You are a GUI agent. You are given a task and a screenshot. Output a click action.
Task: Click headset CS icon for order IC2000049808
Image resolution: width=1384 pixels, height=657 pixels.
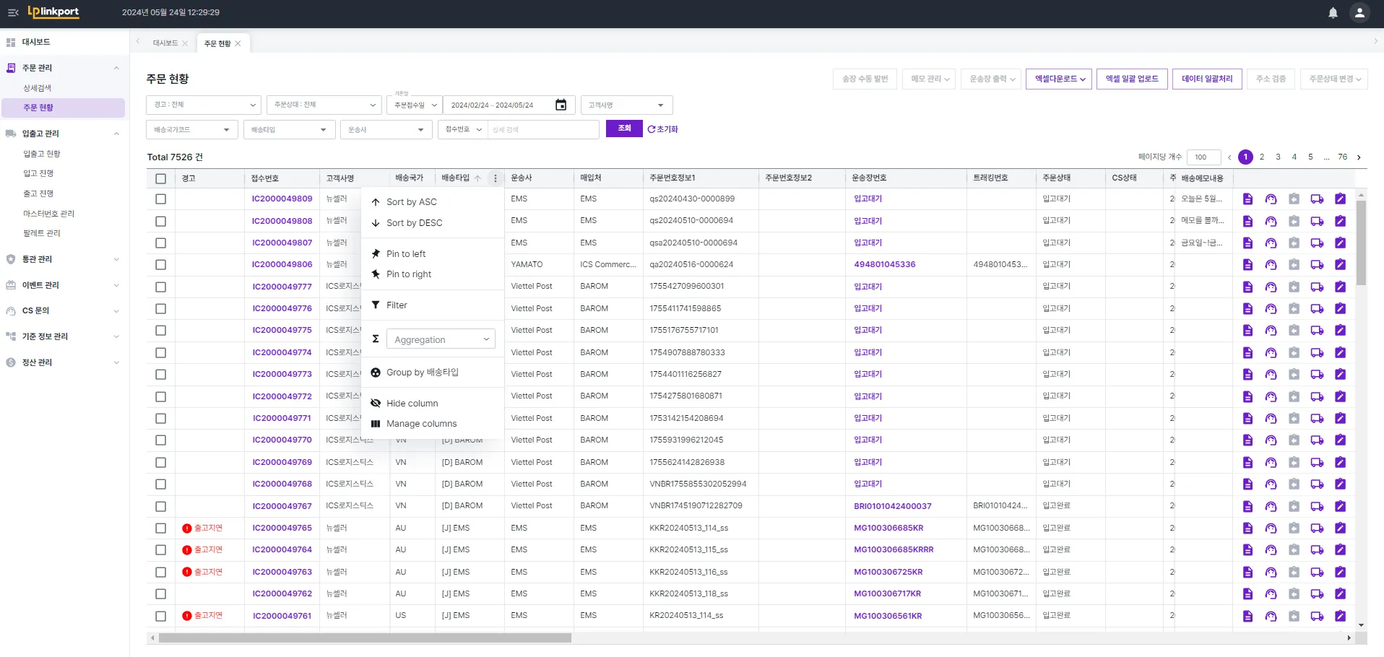(1271, 221)
